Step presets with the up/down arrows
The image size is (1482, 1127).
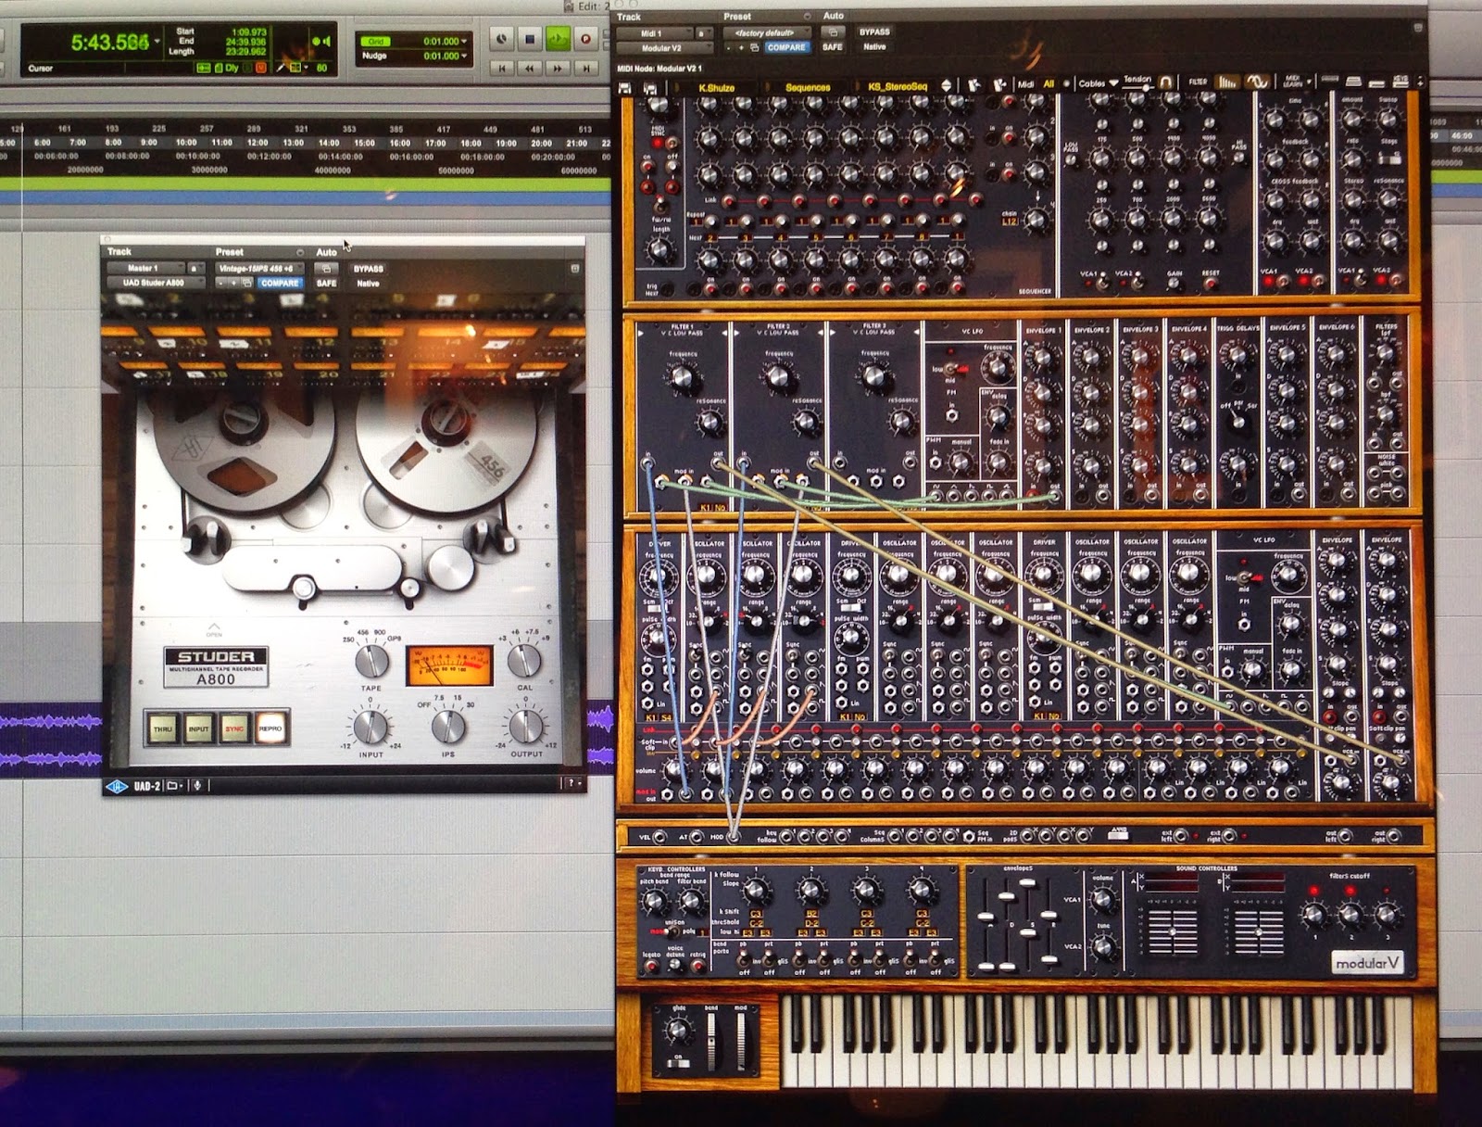pos(947,85)
